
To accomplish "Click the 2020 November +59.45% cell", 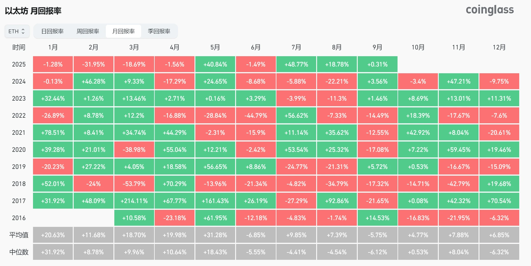I will (459, 150).
